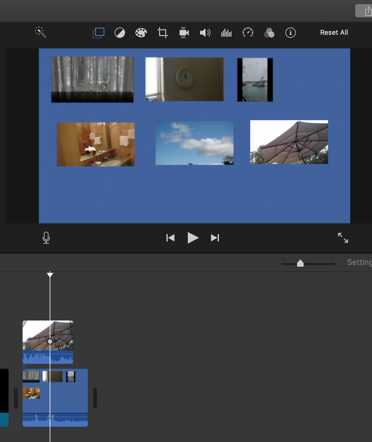Open the color balance icon
Image resolution: width=372 pixels, height=442 pixels.
click(x=120, y=33)
